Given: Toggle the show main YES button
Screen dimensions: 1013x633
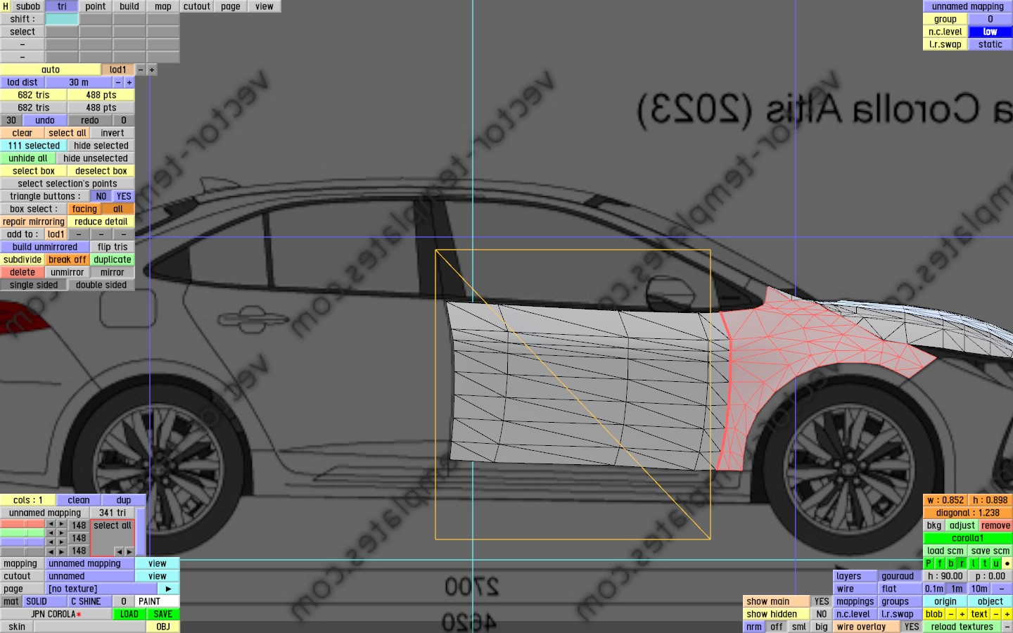Looking at the screenshot, I should [822, 601].
